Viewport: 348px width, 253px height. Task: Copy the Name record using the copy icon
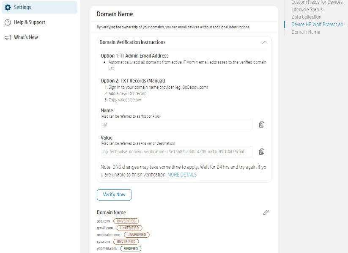[262, 124]
